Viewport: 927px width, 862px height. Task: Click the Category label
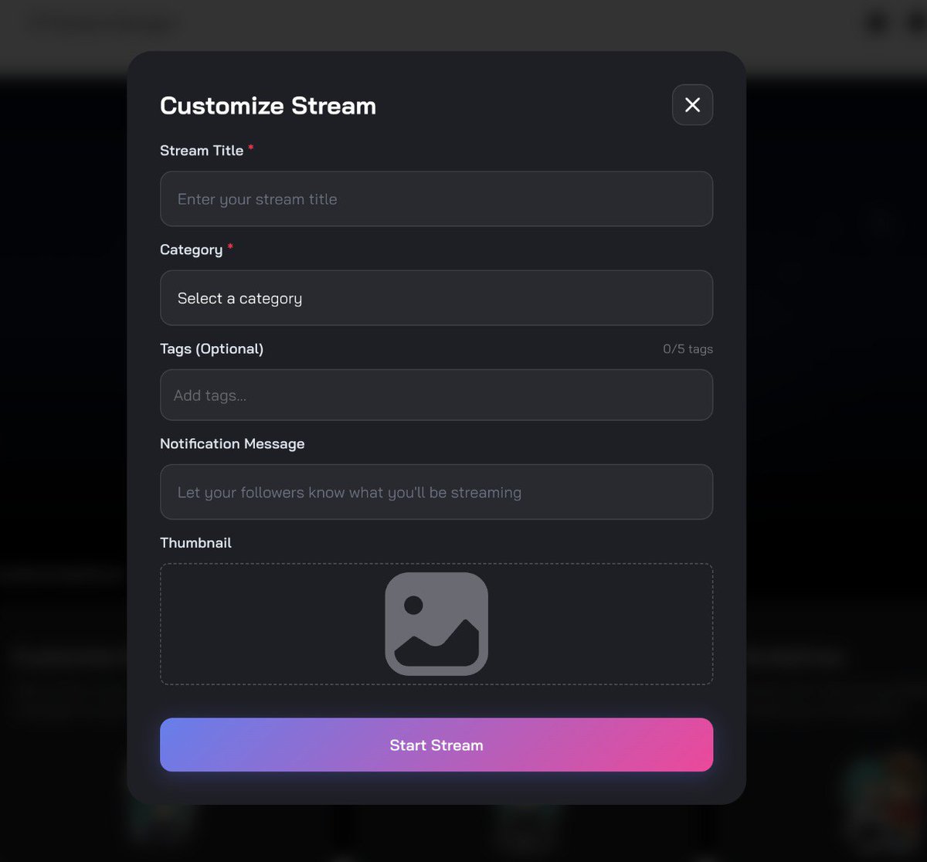(191, 249)
